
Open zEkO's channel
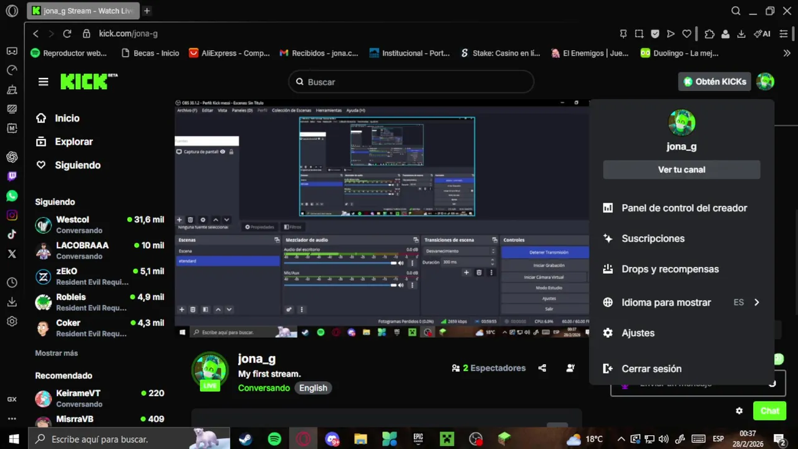(100, 276)
